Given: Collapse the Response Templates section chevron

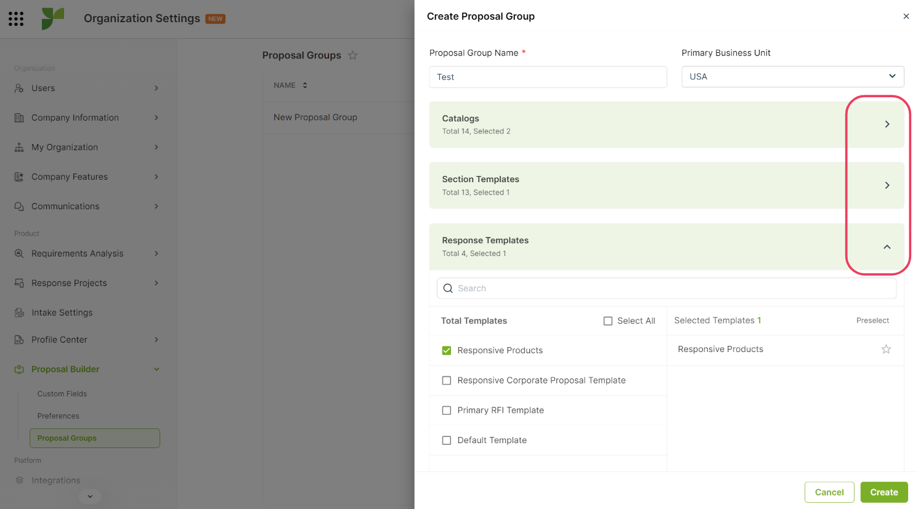Looking at the screenshot, I should pyautogui.click(x=887, y=247).
